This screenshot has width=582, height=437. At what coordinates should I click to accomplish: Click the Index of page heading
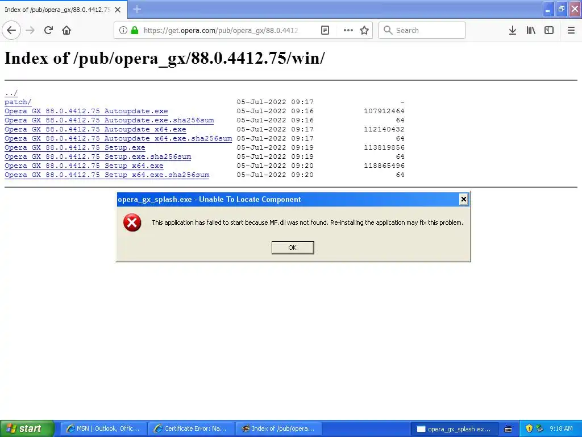click(165, 58)
